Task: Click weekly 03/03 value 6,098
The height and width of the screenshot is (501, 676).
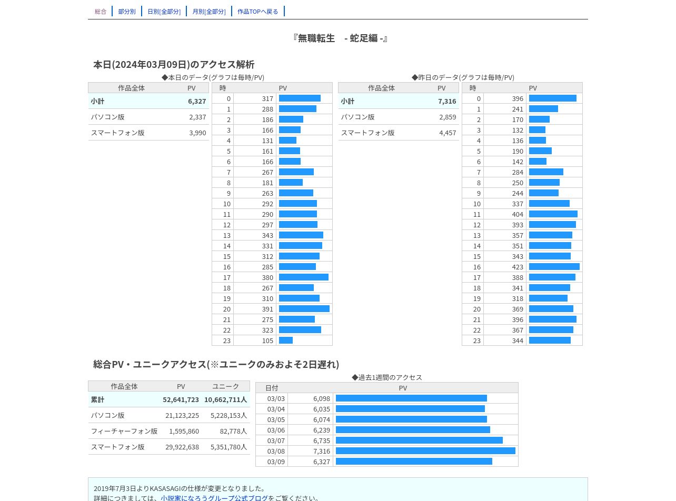Action: (322, 398)
